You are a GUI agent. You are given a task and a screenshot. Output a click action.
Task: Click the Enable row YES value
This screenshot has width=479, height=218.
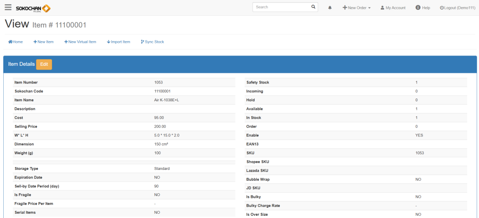419,135
